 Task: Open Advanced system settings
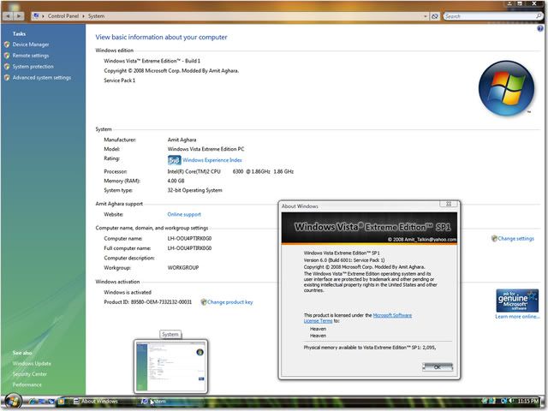coord(42,78)
